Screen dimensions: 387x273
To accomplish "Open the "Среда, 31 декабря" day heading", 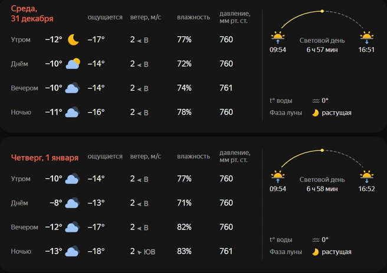I will pos(32,14).
